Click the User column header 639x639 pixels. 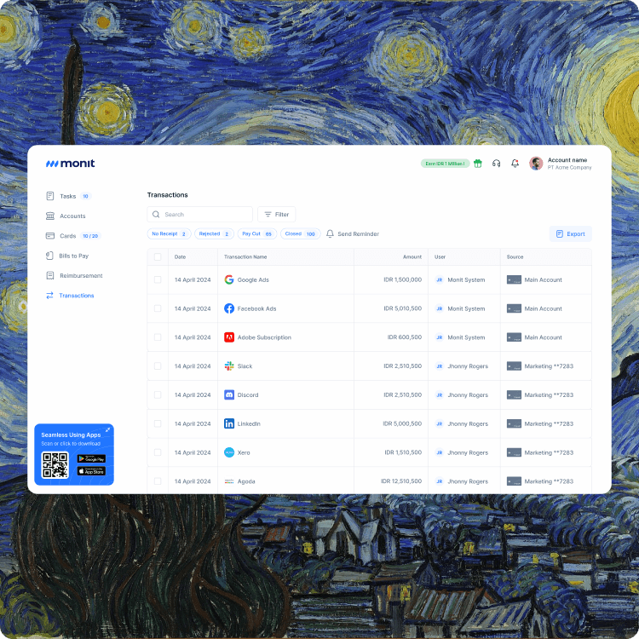pyautogui.click(x=440, y=256)
